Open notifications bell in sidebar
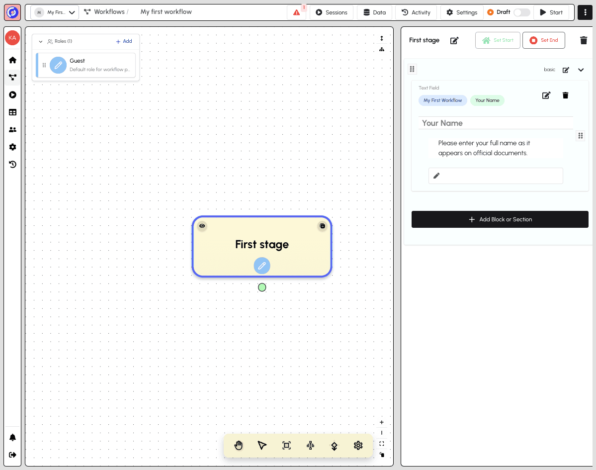 click(x=12, y=437)
